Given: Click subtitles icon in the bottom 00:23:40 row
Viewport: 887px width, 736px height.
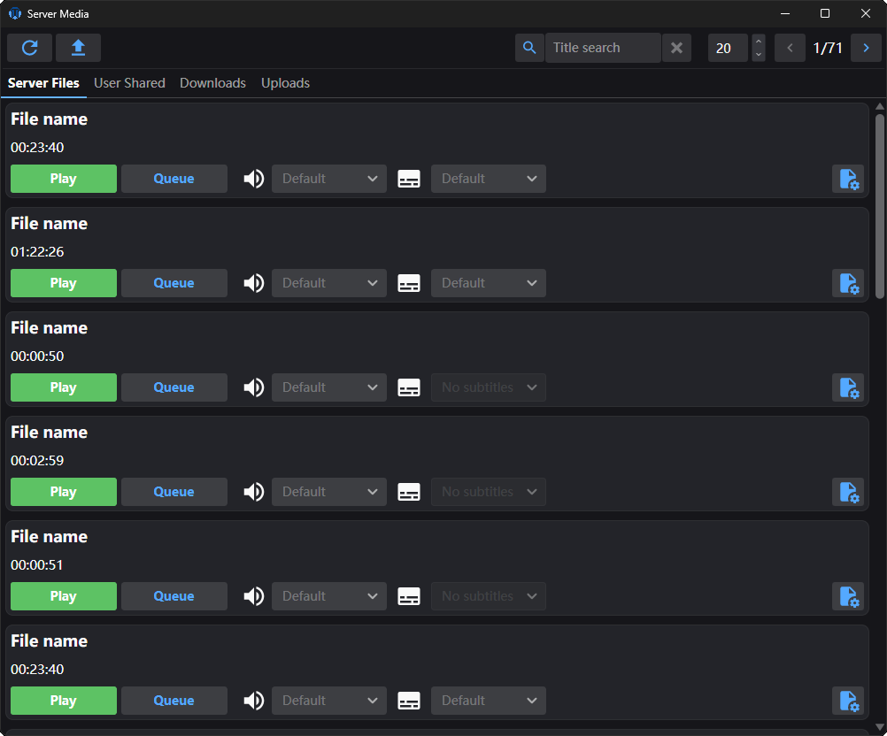Looking at the screenshot, I should point(409,701).
